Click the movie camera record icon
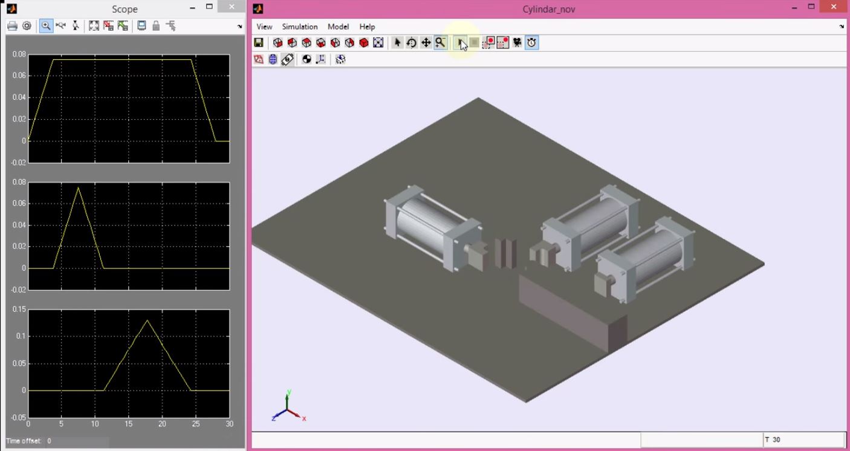The image size is (850, 451). 517,43
